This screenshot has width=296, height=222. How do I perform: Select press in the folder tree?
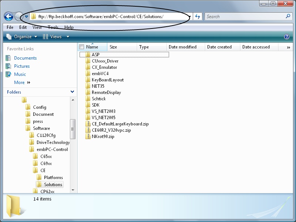(x=38, y=121)
